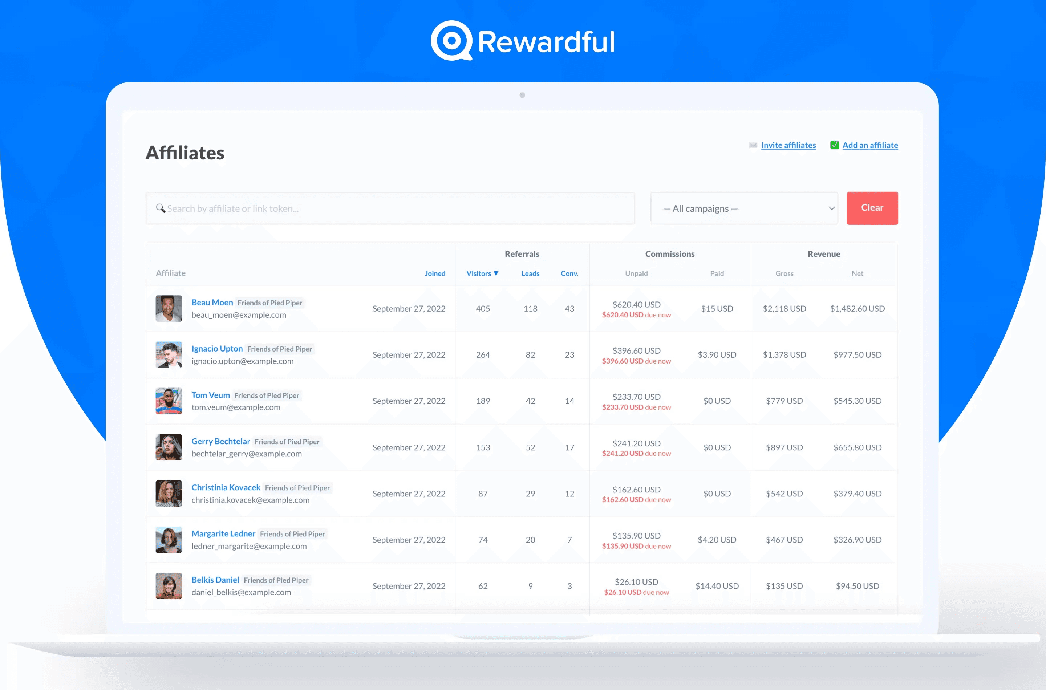Open the Invite affiliates link
This screenshot has width=1046, height=690.
[788, 145]
